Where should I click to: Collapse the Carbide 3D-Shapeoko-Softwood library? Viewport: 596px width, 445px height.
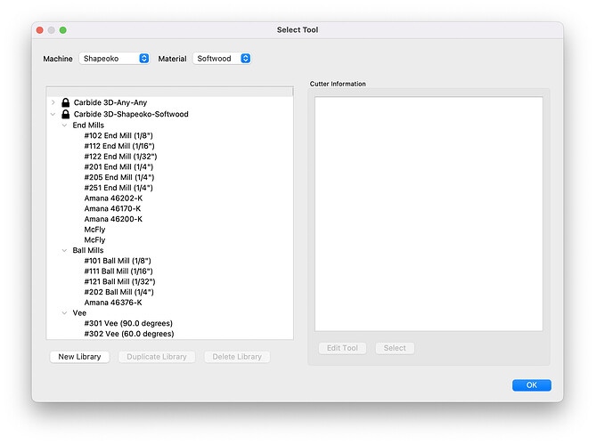(x=53, y=114)
